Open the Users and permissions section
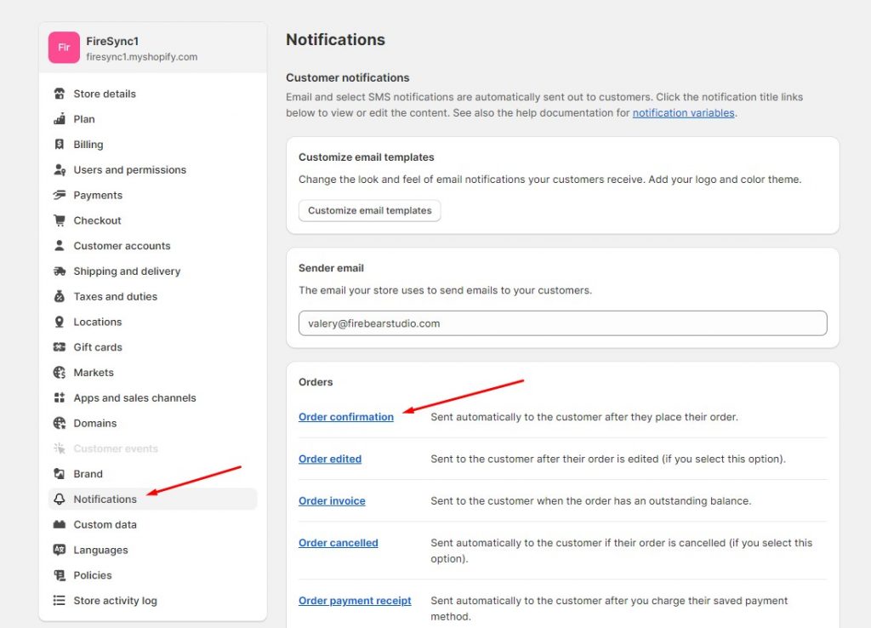871x628 pixels. [x=129, y=169]
